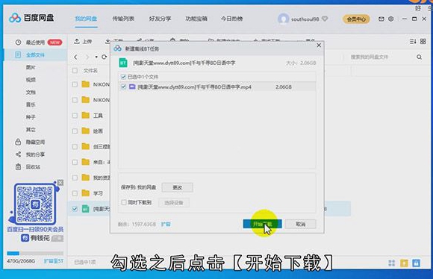The image size is (433, 279).
Task: Open settings gear icon
Action: 390,19
